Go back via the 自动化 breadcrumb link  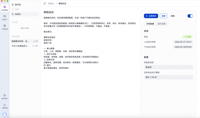tap(51, 3)
